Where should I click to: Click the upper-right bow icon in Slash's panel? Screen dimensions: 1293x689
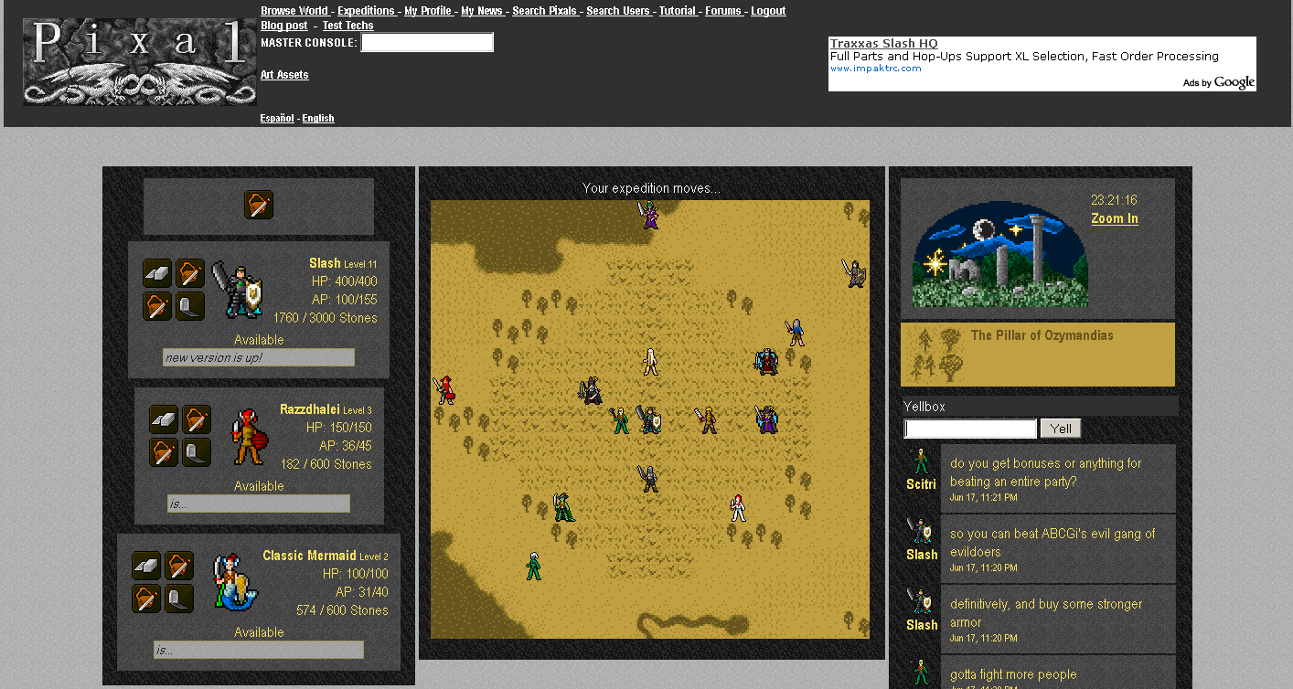click(190, 273)
